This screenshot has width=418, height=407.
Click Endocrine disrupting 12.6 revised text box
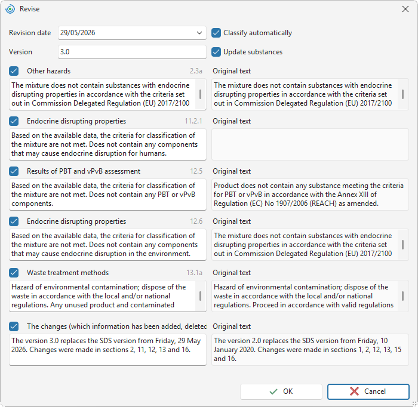click(107, 245)
